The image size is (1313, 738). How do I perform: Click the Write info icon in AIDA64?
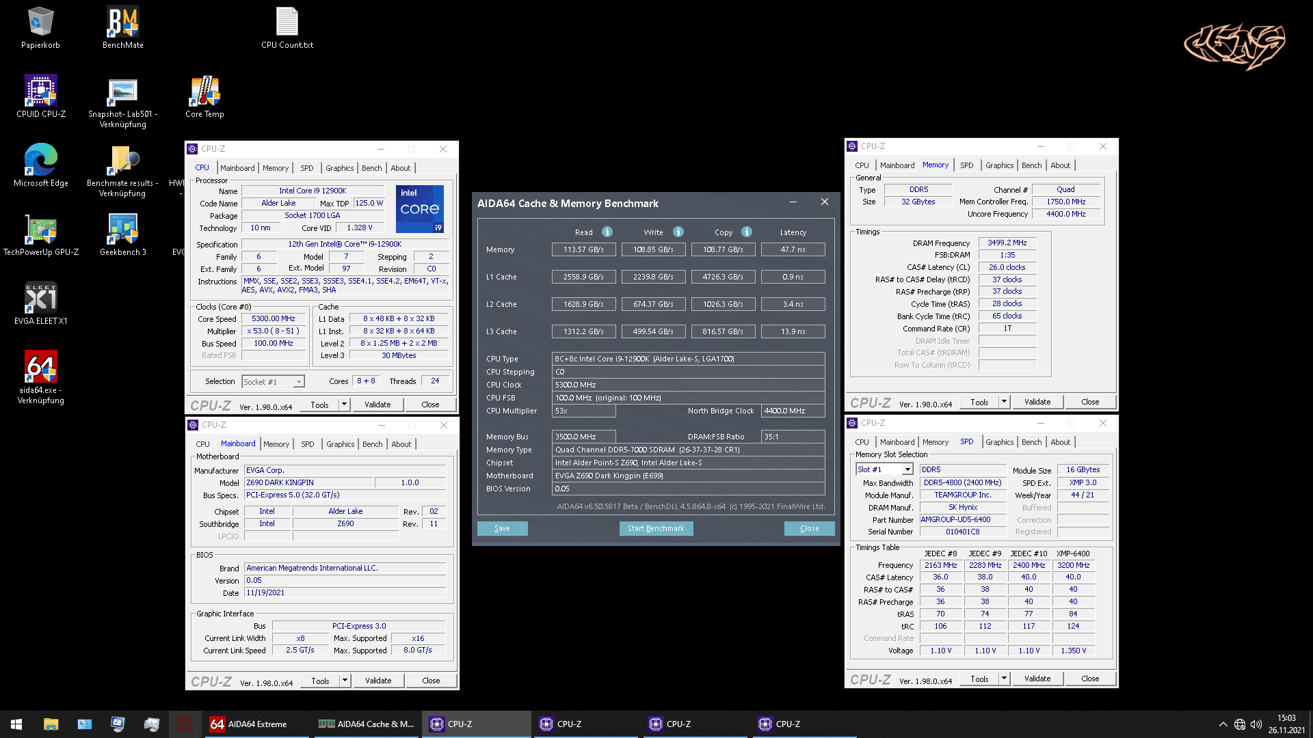[x=678, y=232]
